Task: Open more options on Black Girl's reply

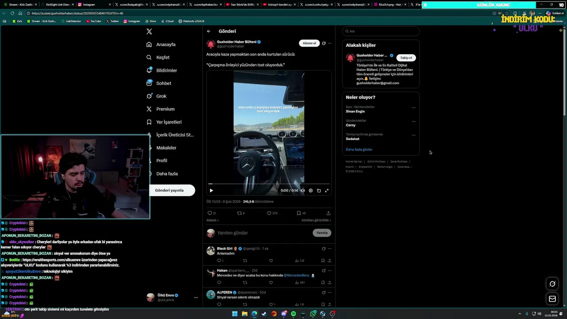Action: point(330,249)
